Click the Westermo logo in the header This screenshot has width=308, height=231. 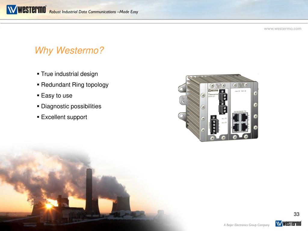coord(26,10)
